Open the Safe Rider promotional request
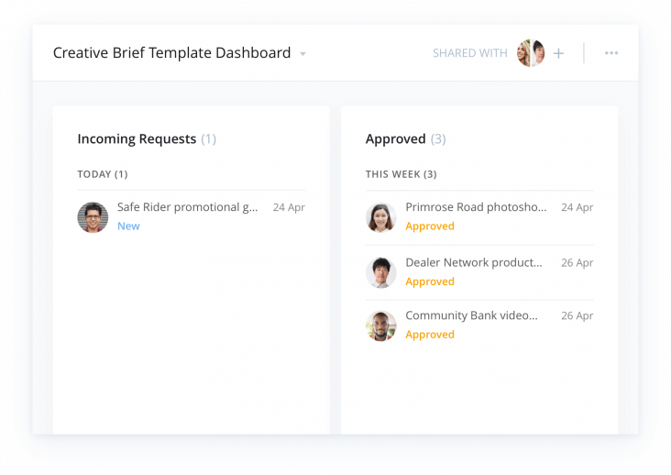This screenshot has width=671, height=475. (187, 207)
